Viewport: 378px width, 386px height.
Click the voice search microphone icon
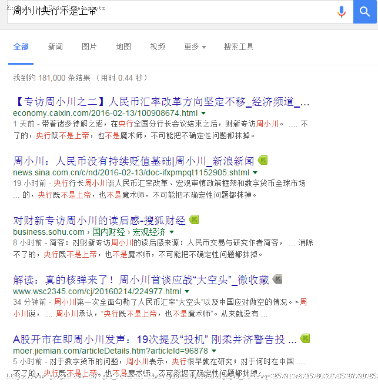coord(341,12)
